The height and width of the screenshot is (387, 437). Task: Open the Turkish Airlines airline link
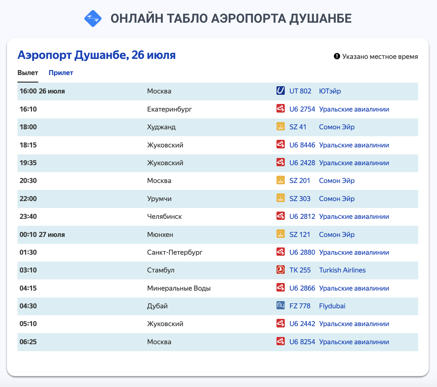(342, 270)
